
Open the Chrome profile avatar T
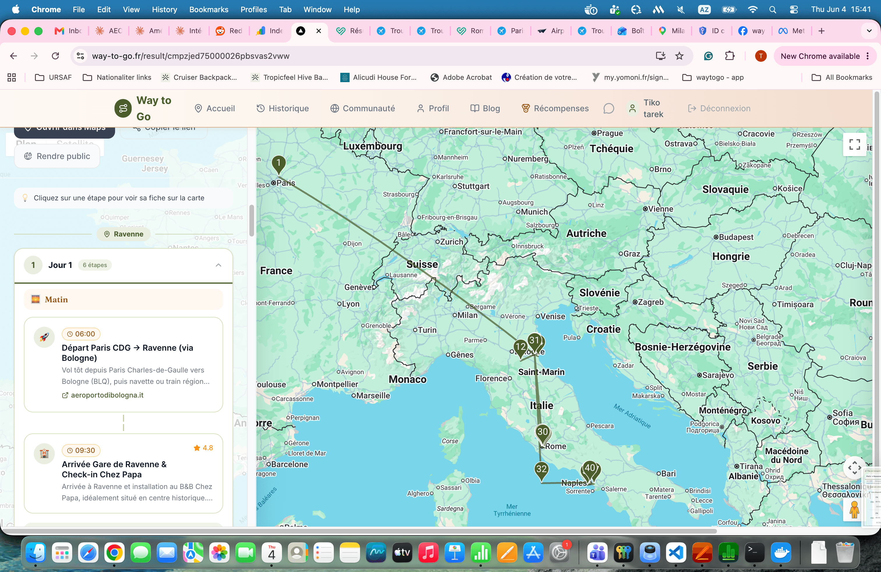click(760, 56)
